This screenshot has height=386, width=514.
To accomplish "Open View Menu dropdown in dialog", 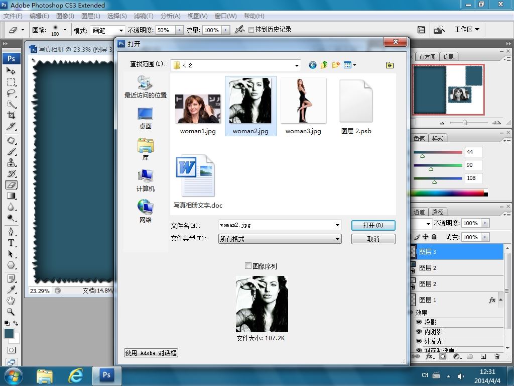I will 350,65.
